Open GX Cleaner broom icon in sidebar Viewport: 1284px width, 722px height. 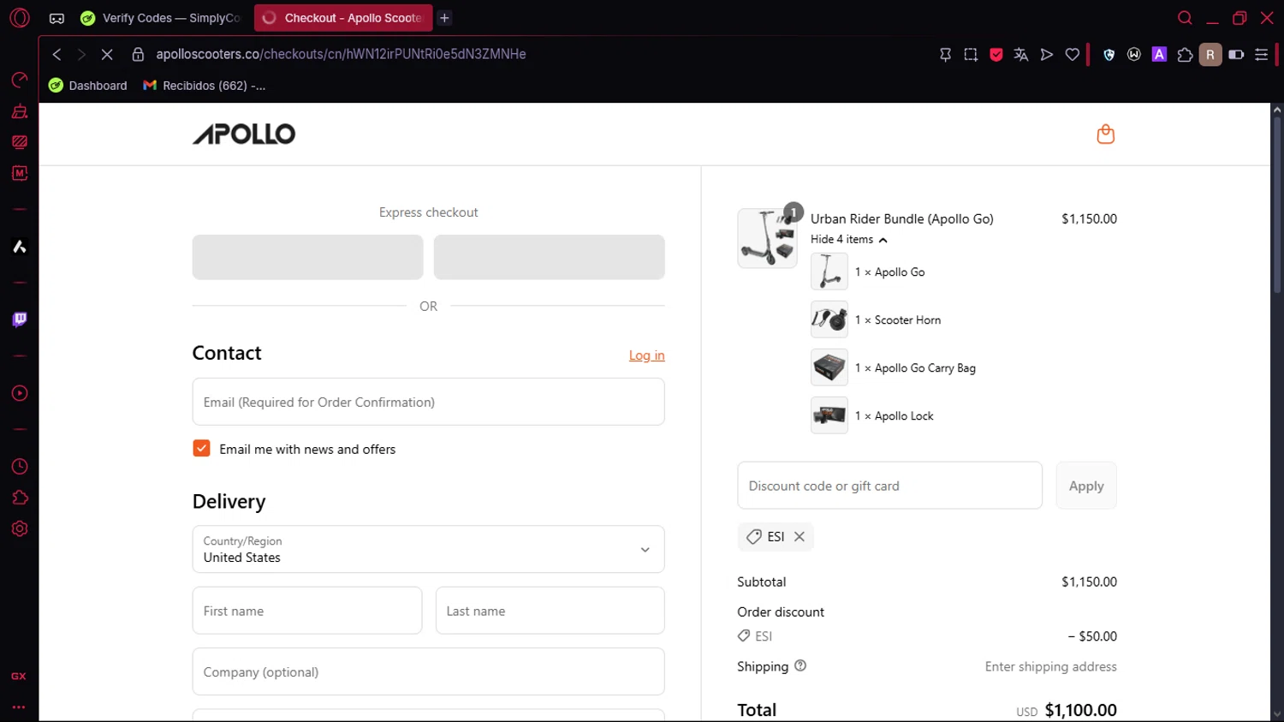[x=19, y=111]
